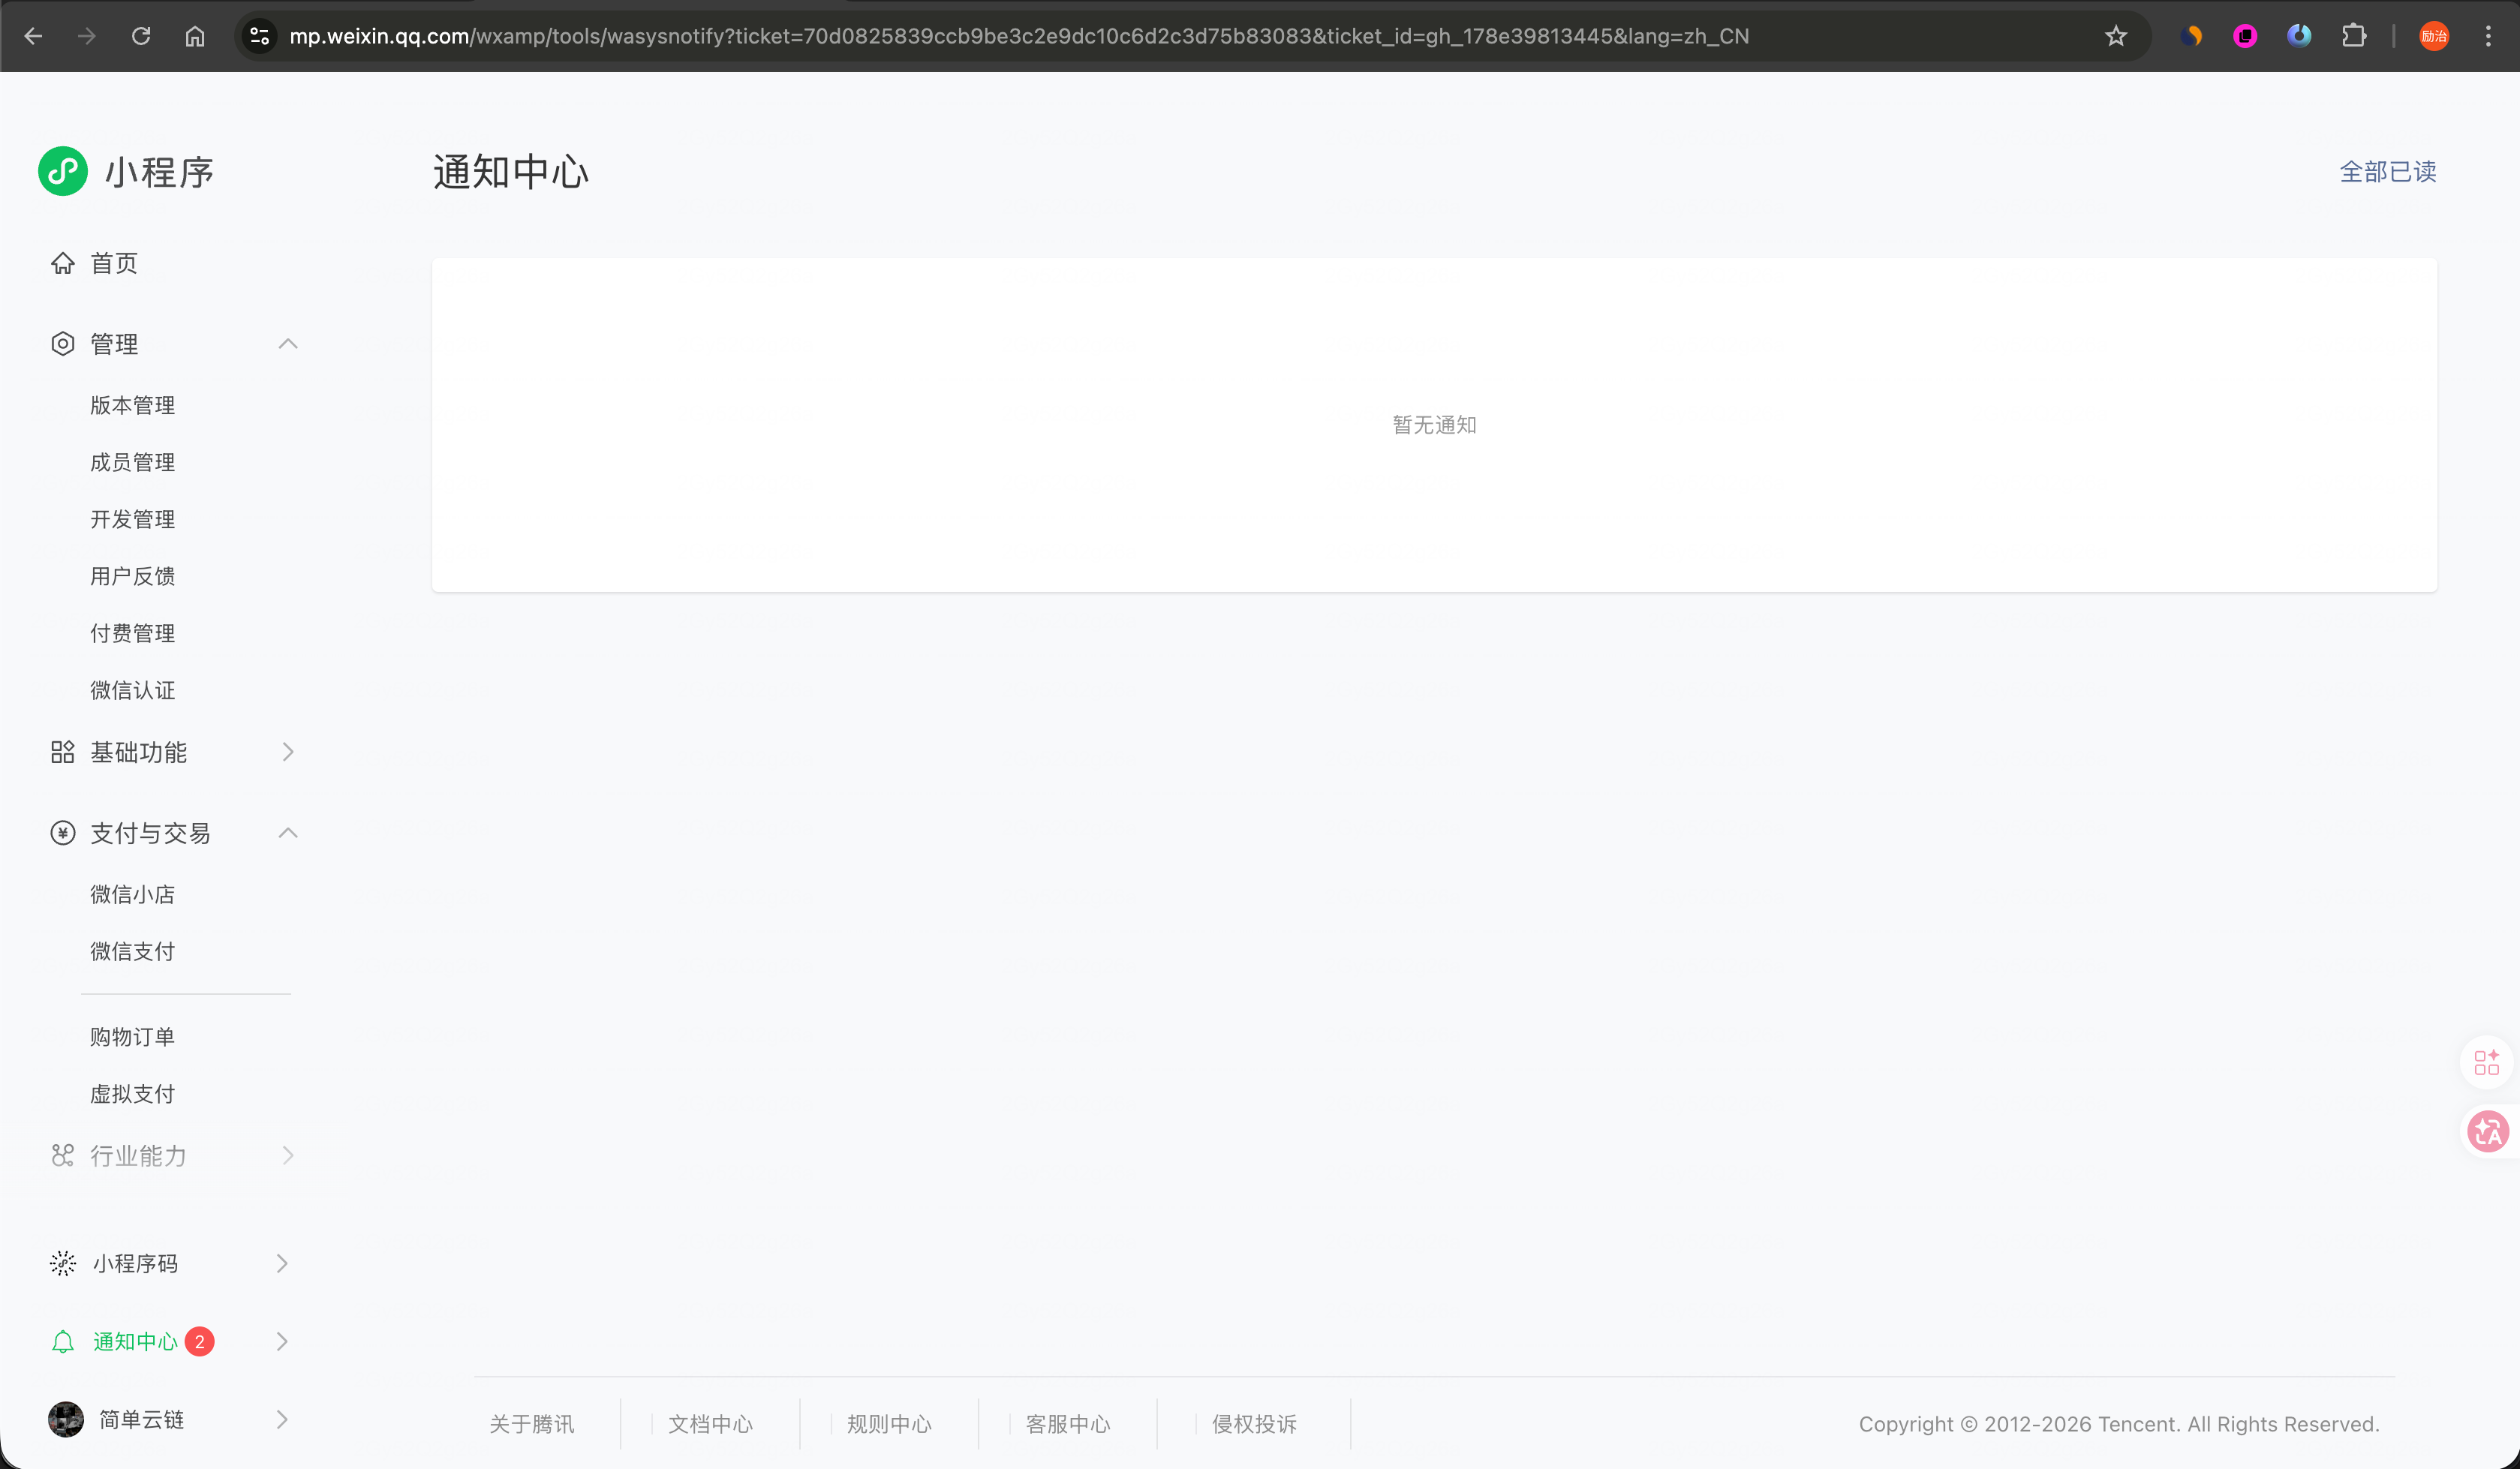The height and width of the screenshot is (1469, 2520).
Task: Click the 通知中心 bell icon
Action: point(63,1342)
